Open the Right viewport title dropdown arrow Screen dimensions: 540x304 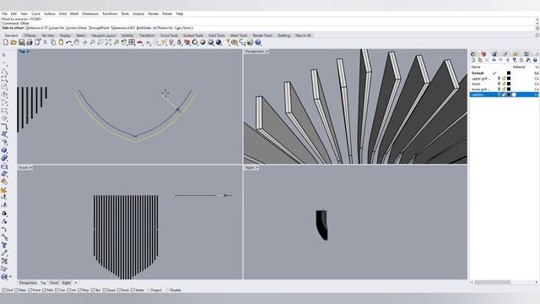(256, 167)
